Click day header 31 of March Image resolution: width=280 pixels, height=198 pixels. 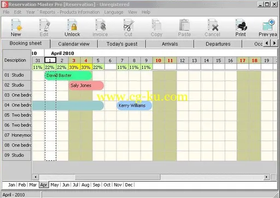[x=38, y=60]
